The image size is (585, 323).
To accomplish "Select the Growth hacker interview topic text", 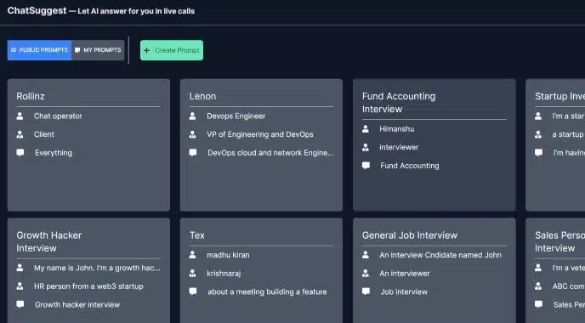I will click(x=77, y=304).
